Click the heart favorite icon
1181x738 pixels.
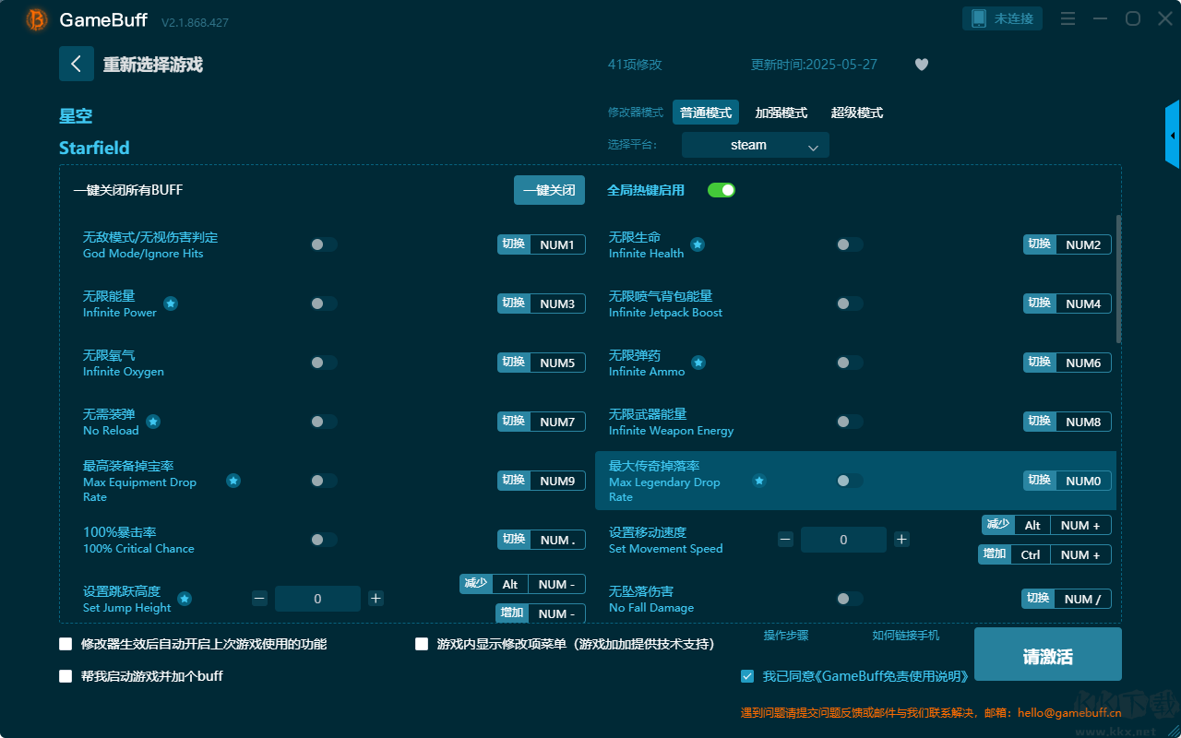921,65
